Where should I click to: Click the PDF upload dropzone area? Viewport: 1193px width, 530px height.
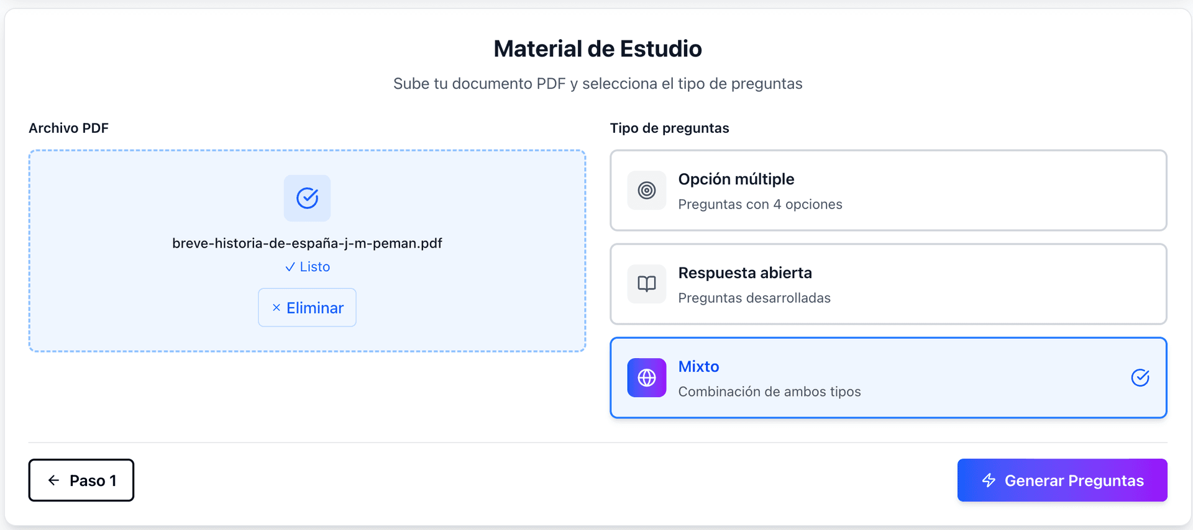pos(307,250)
